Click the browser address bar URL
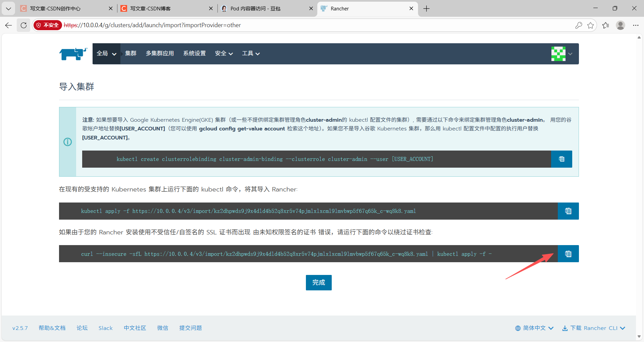644x342 pixels. click(152, 25)
